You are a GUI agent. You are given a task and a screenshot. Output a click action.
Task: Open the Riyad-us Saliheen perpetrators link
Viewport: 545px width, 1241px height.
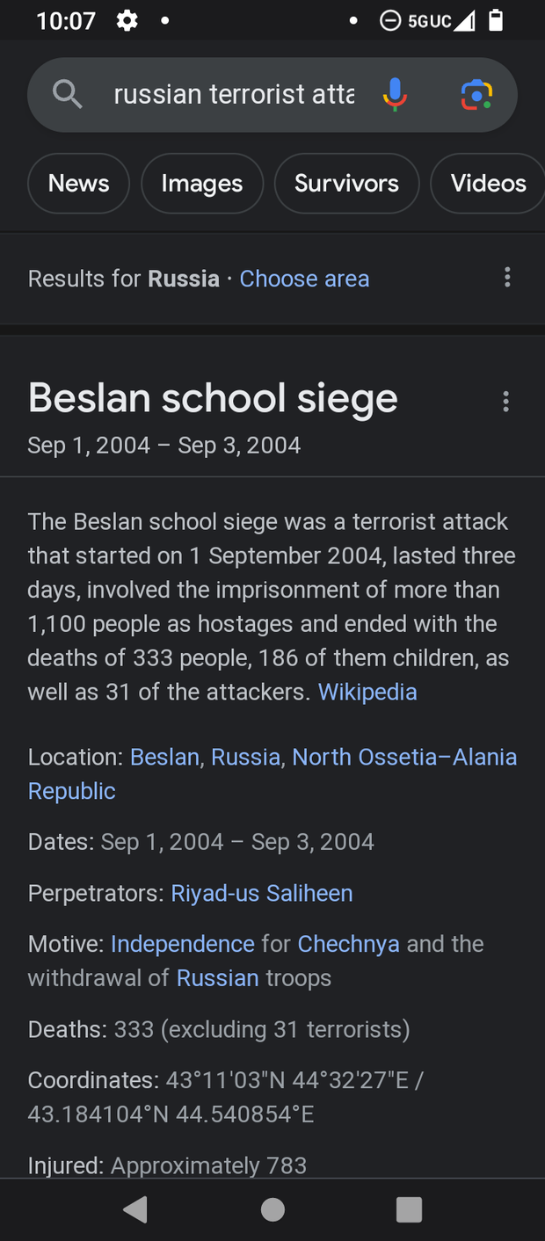click(x=262, y=893)
